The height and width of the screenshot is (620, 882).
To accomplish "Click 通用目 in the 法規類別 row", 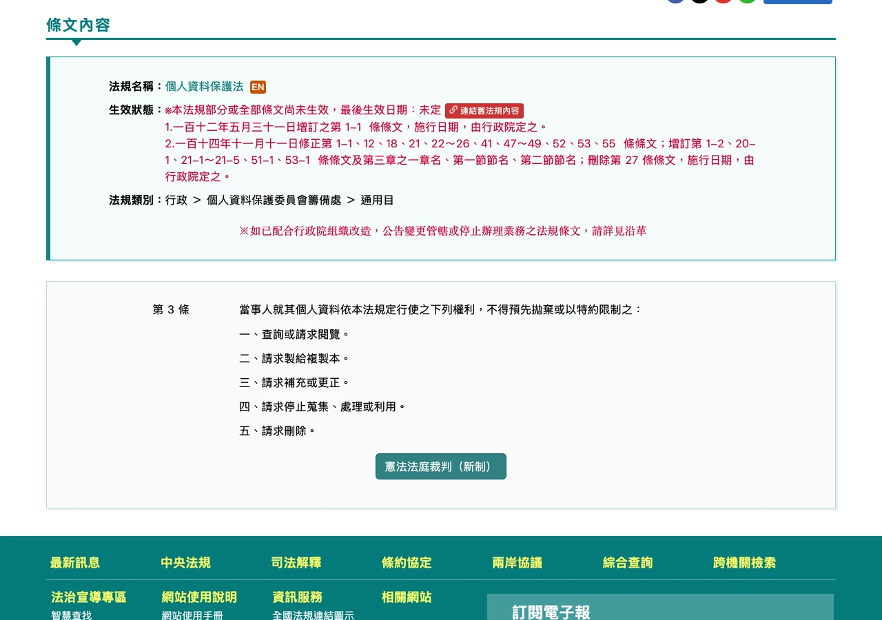I will [x=378, y=200].
